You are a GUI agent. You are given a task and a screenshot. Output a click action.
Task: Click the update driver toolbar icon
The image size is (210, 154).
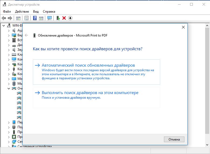pyautogui.click(x=58, y=18)
